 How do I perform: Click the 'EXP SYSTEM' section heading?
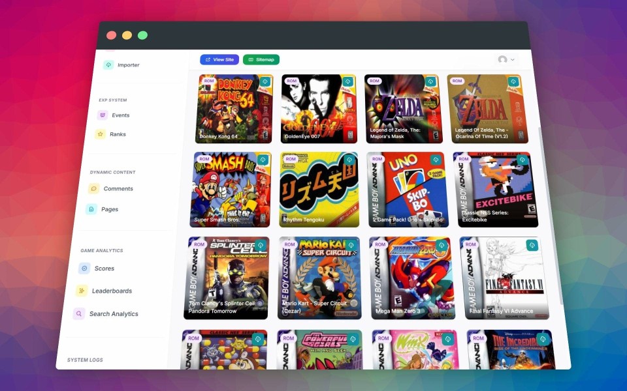tap(113, 100)
